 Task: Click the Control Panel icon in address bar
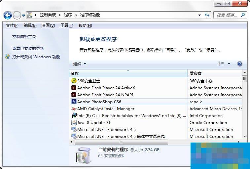click(x=30, y=15)
